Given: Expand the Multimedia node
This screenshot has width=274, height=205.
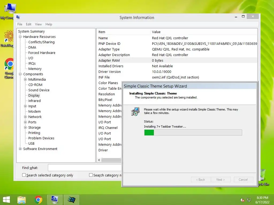Looking at the screenshot, I should pyautogui.click(x=25, y=80).
